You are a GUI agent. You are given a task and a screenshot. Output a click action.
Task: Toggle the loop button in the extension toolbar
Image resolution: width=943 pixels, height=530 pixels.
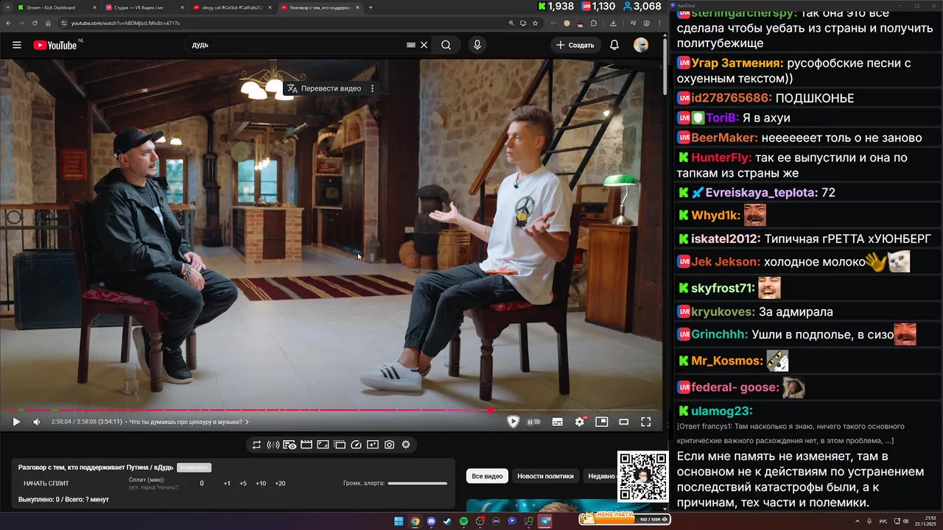256,445
